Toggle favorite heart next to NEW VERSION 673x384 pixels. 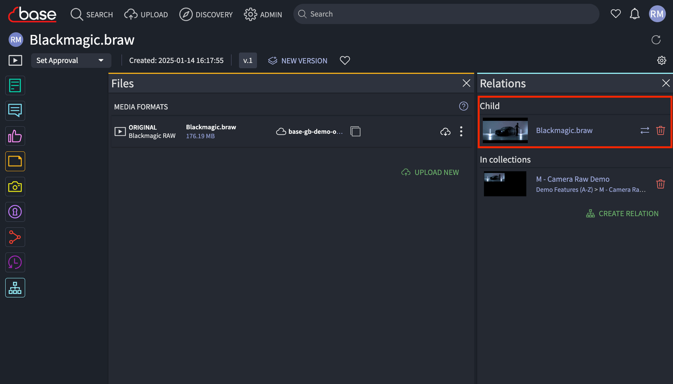[x=345, y=60]
